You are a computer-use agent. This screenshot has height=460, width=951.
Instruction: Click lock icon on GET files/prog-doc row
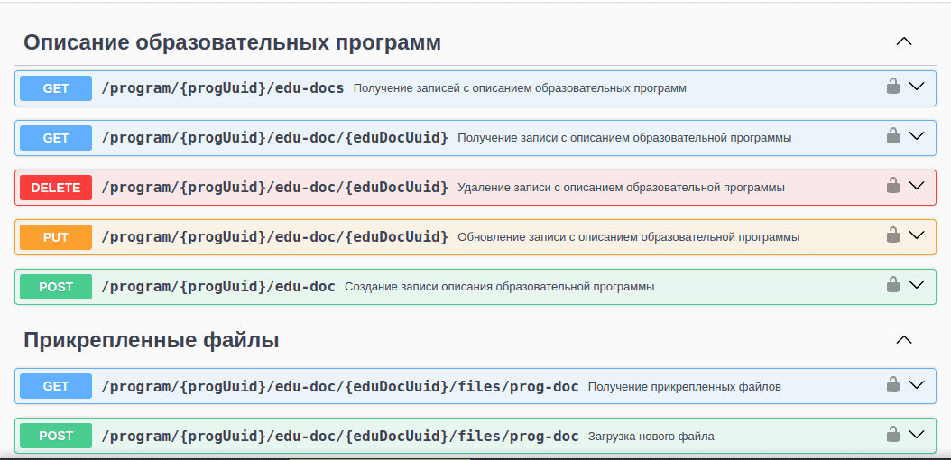coord(892,386)
